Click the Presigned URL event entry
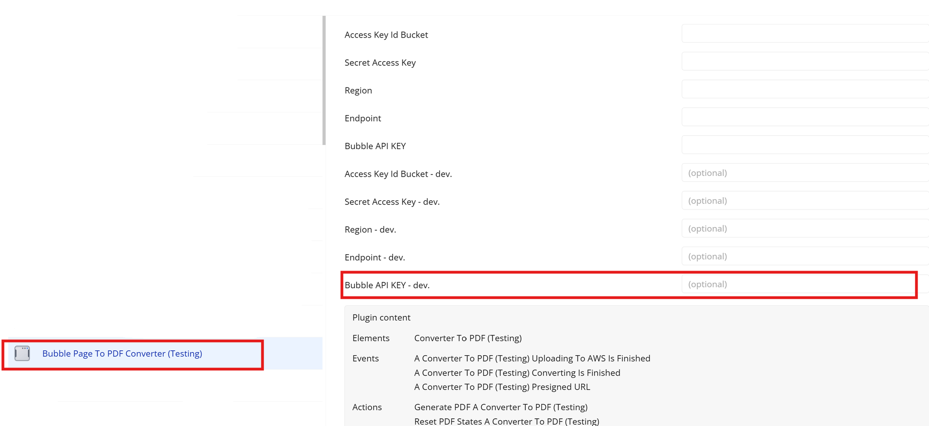 point(502,387)
